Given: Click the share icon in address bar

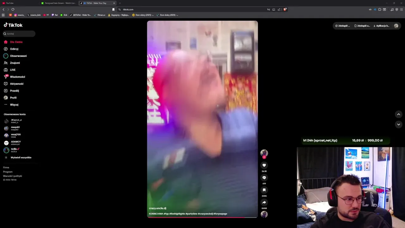Looking at the screenshot, I should coord(279,9).
